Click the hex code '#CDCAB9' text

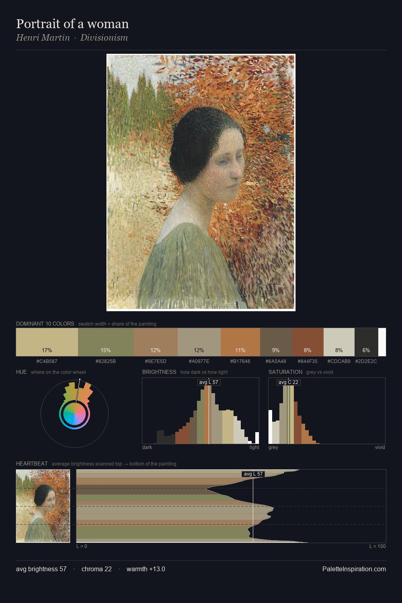pos(339,361)
